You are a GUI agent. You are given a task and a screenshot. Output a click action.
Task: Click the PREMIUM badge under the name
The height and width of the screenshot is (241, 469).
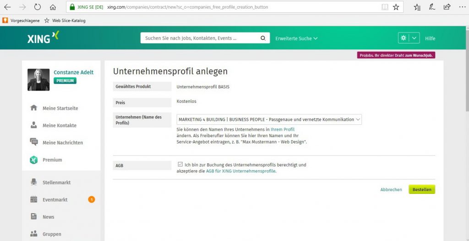[65, 80]
